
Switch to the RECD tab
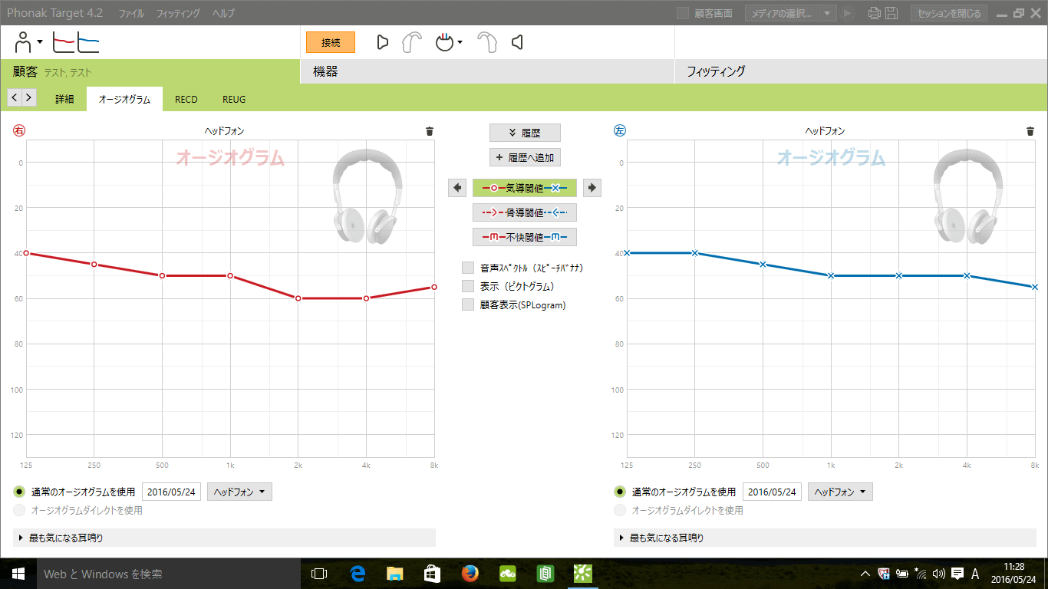186,99
